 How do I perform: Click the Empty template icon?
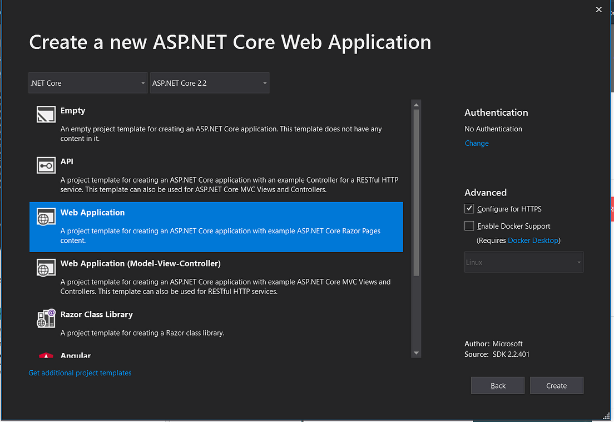(x=46, y=114)
